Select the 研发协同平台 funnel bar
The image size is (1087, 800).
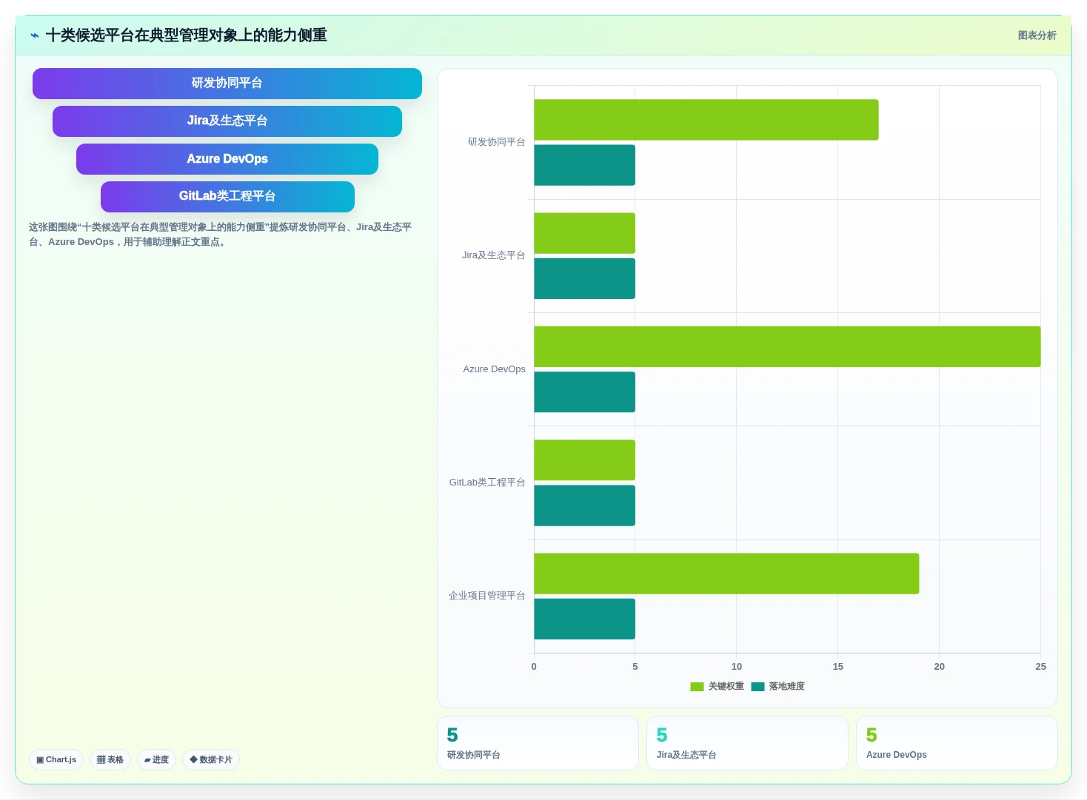[227, 84]
